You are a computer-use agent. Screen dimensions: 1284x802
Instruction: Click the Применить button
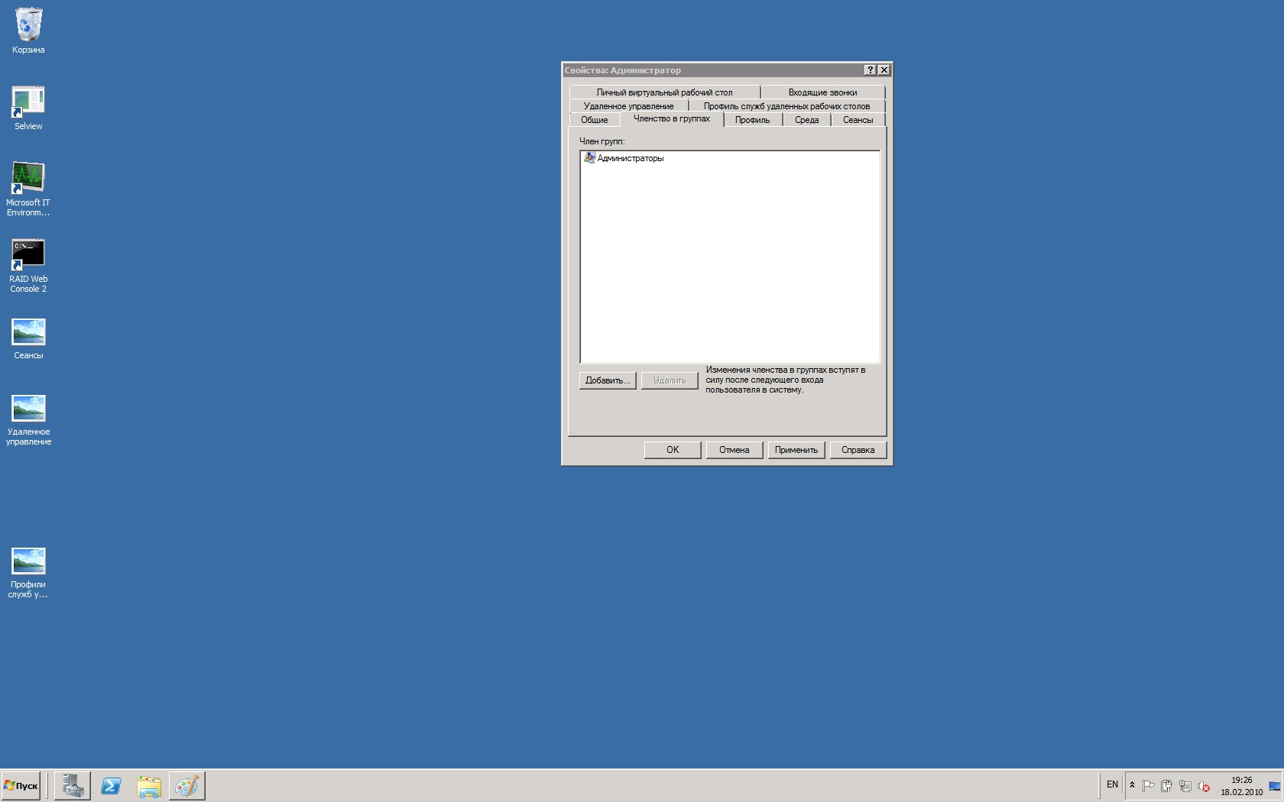point(796,450)
